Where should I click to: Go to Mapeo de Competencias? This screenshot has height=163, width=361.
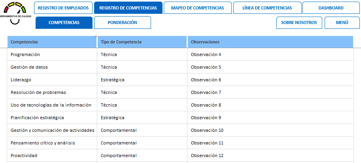(x=197, y=8)
